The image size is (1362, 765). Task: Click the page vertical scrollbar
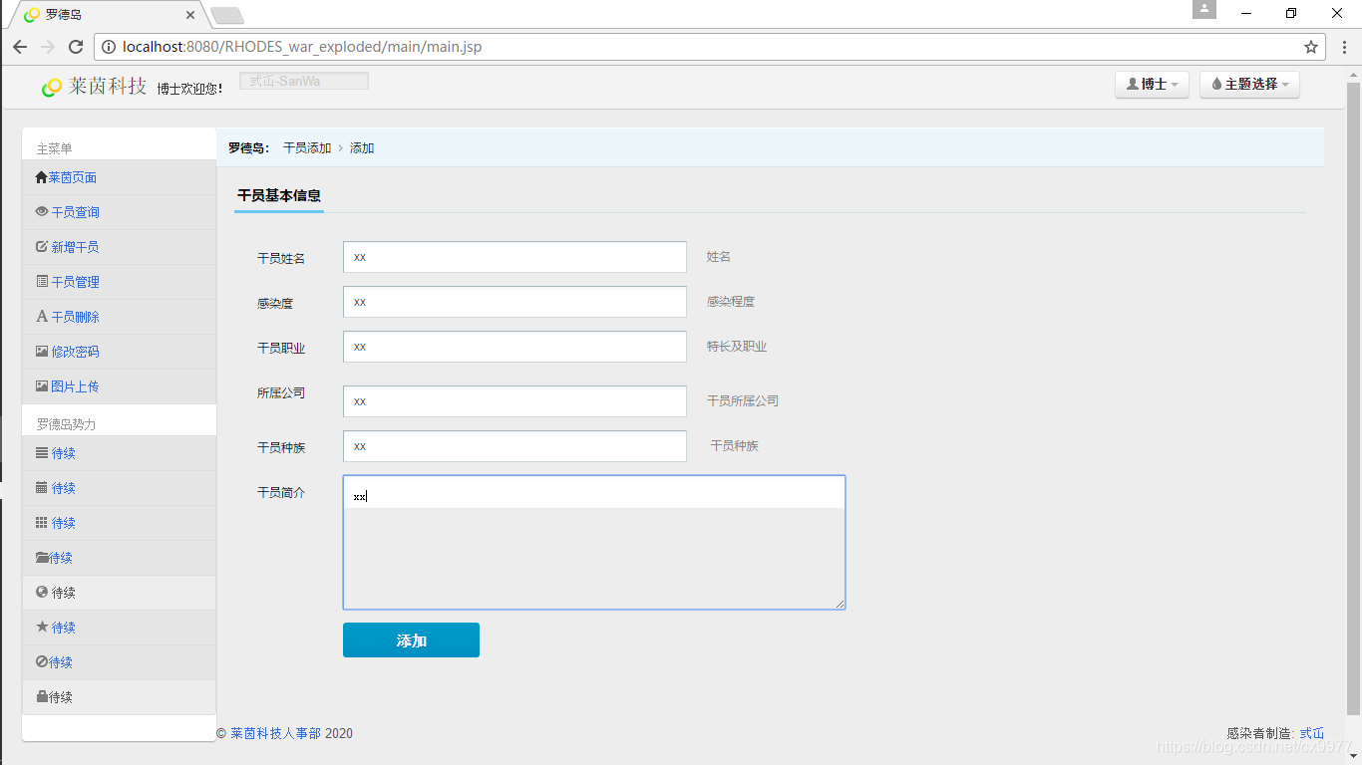tap(1354, 398)
